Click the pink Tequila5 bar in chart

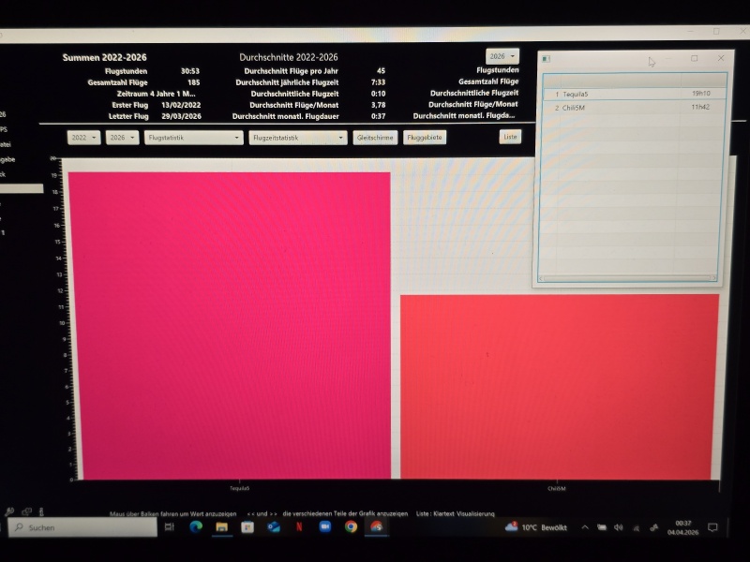[x=229, y=325]
